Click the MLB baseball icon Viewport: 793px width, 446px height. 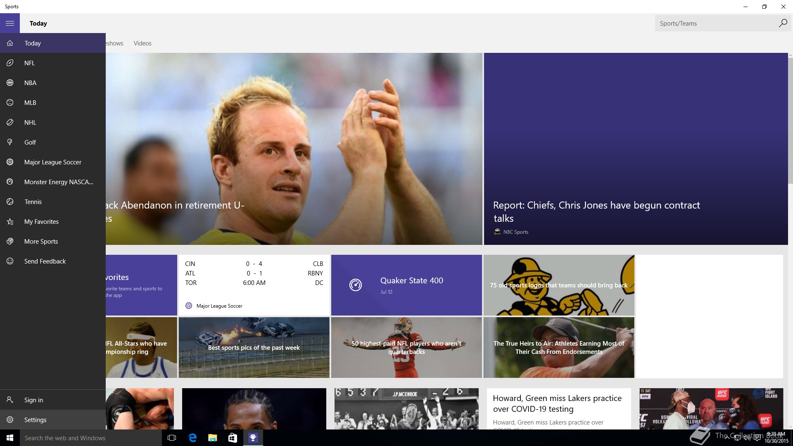tap(10, 102)
